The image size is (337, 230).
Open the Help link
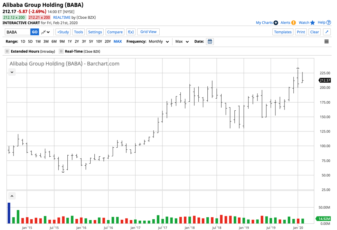coord(321,22)
